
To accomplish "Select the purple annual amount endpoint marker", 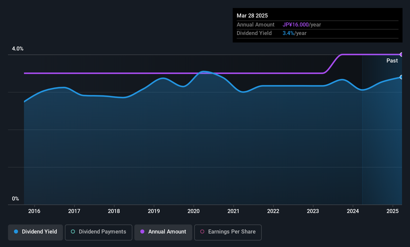I will tap(402, 54).
